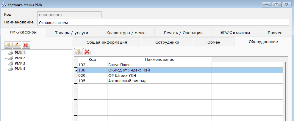Click the edit РМК pencil icon

click(x=17, y=45)
